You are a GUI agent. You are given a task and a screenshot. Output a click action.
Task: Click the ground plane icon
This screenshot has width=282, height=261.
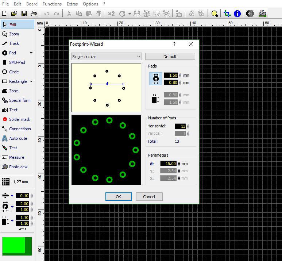(x=250, y=14)
